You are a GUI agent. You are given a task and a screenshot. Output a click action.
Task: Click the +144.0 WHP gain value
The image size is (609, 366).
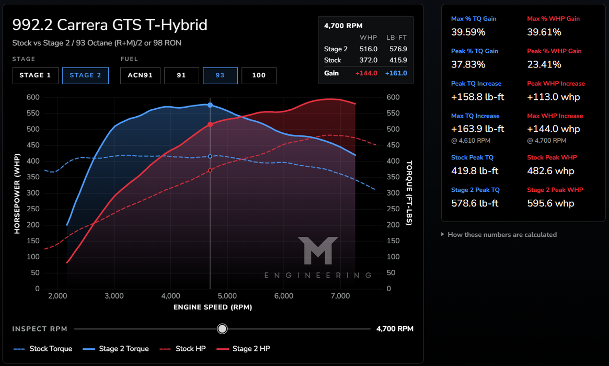[x=366, y=73]
